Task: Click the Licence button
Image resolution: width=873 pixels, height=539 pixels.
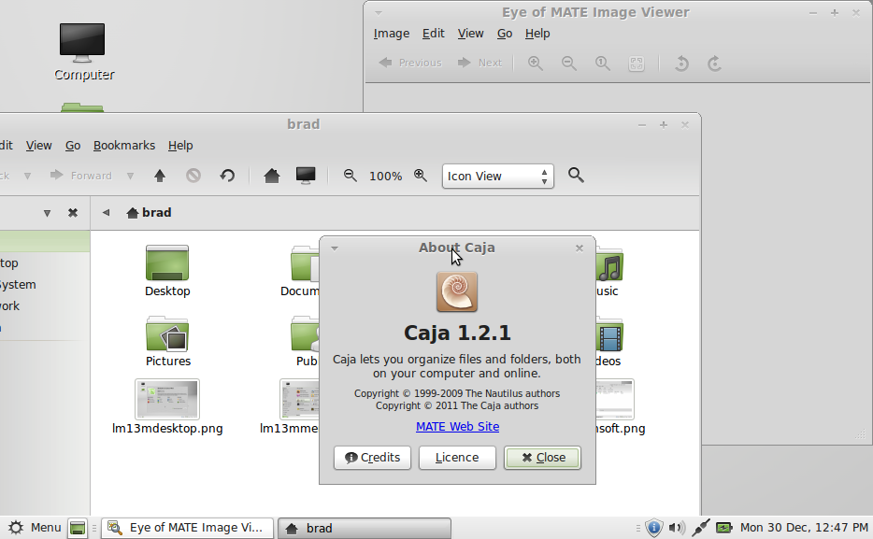Action: click(457, 458)
